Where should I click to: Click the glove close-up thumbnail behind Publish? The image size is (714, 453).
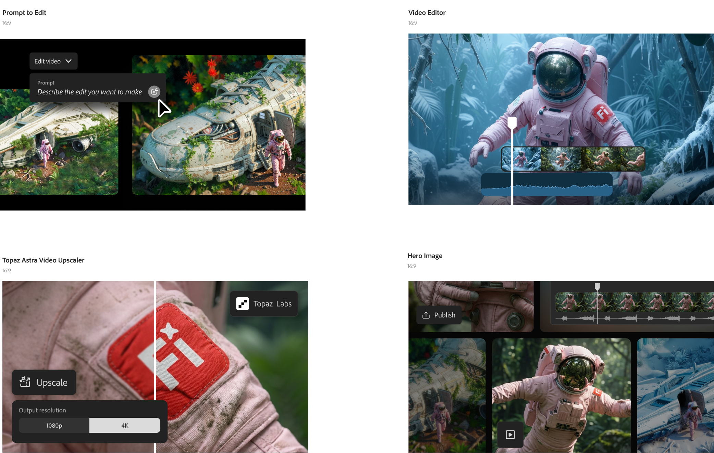[x=471, y=307]
